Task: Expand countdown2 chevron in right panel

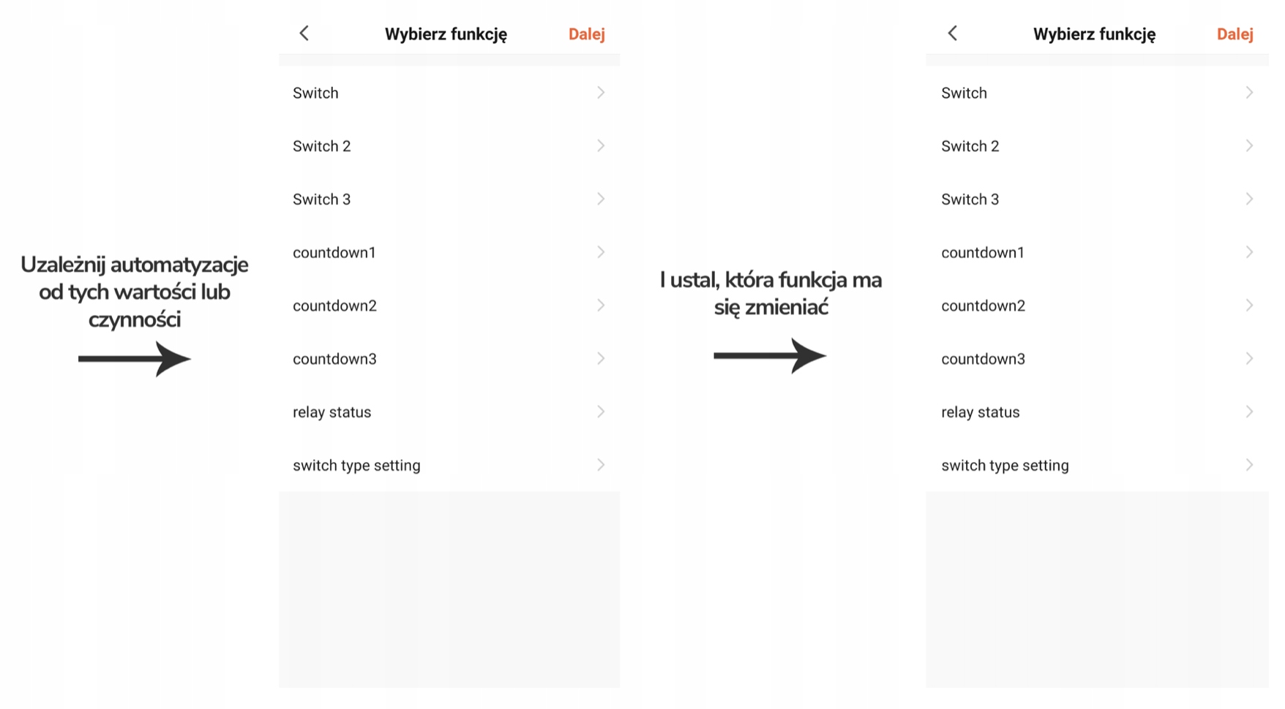Action: (1248, 306)
